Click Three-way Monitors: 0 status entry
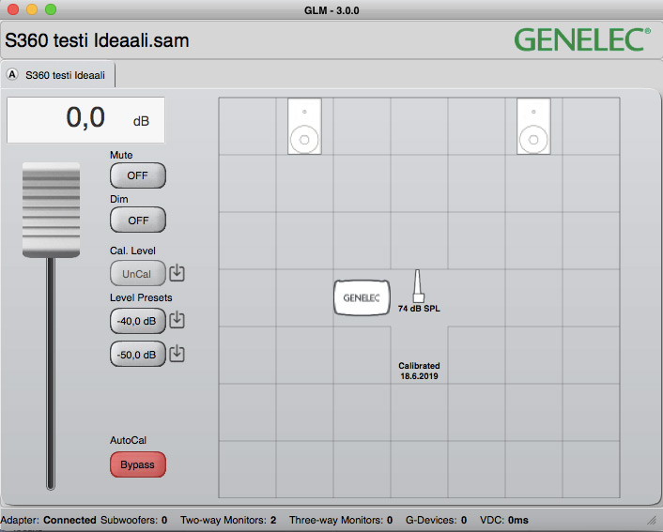The image size is (663, 532). (341, 520)
